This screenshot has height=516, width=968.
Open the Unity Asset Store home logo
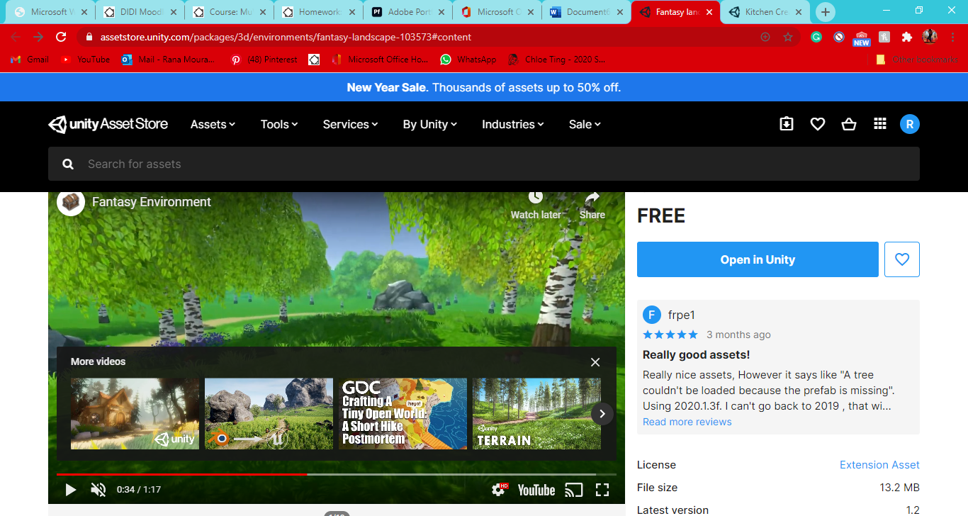[x=108, y=124]
